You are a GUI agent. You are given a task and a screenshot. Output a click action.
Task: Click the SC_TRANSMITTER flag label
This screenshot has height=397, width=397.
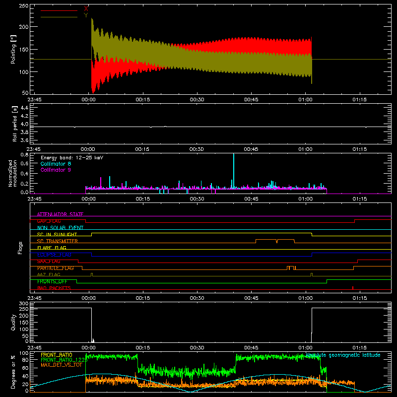point(58,241)
